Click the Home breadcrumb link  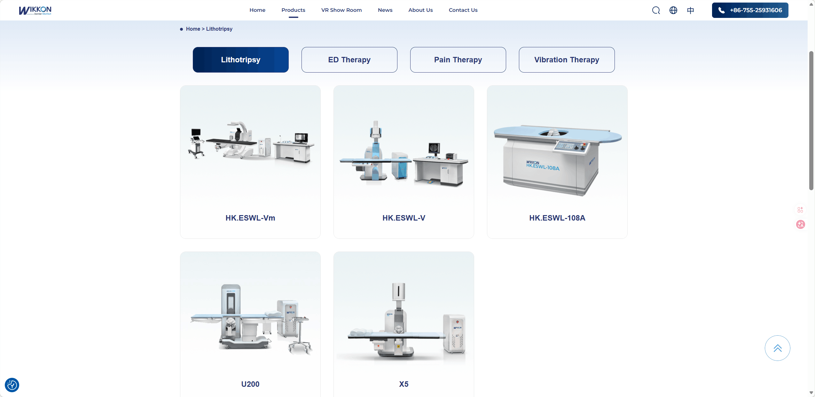(193, 29)
